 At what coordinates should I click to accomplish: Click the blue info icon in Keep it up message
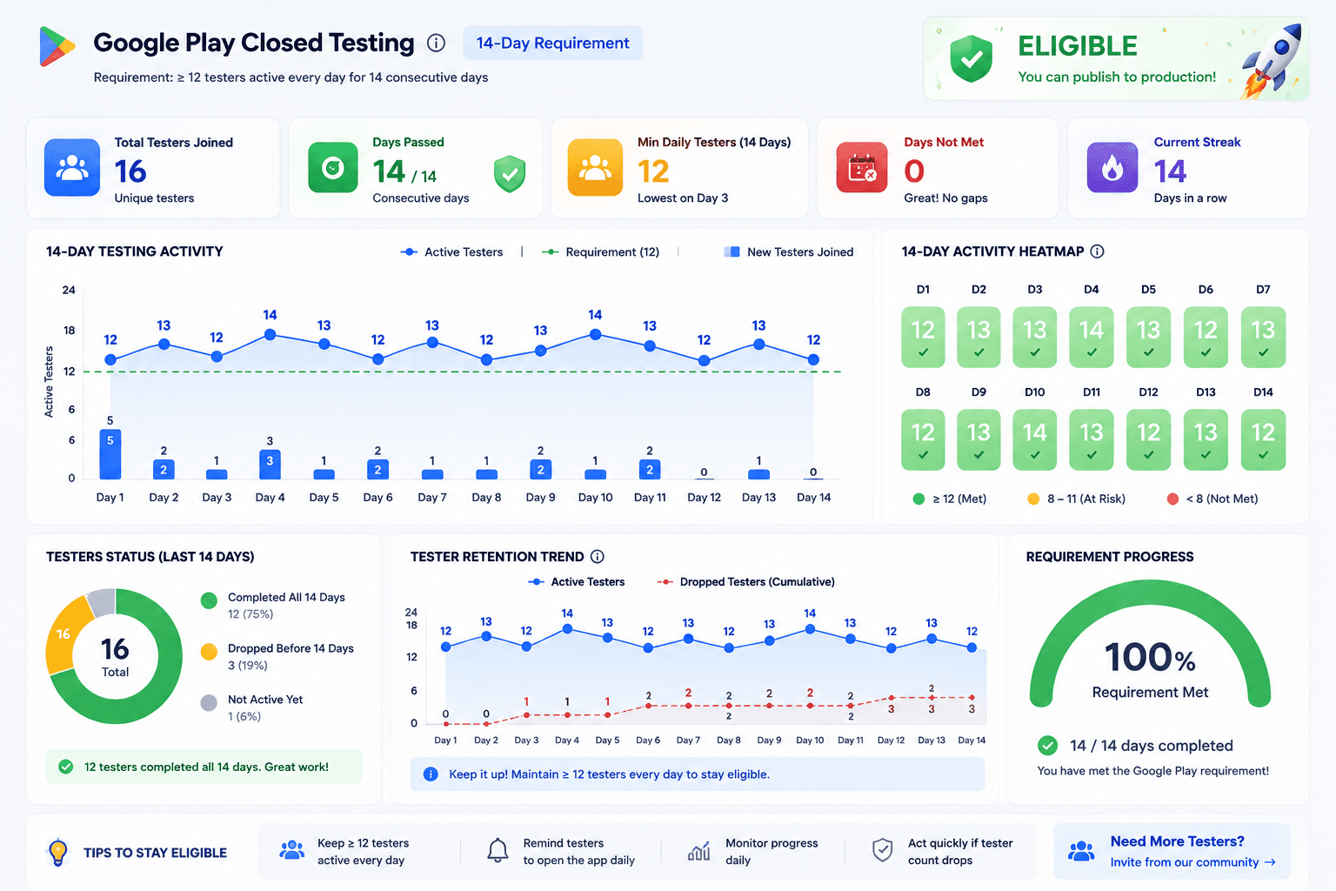click(431, 774)
